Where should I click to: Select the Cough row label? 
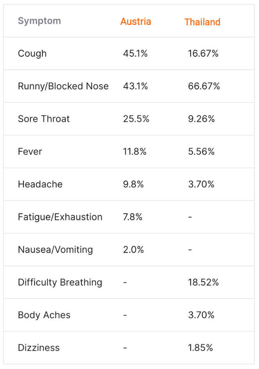(x=32, y=54)
